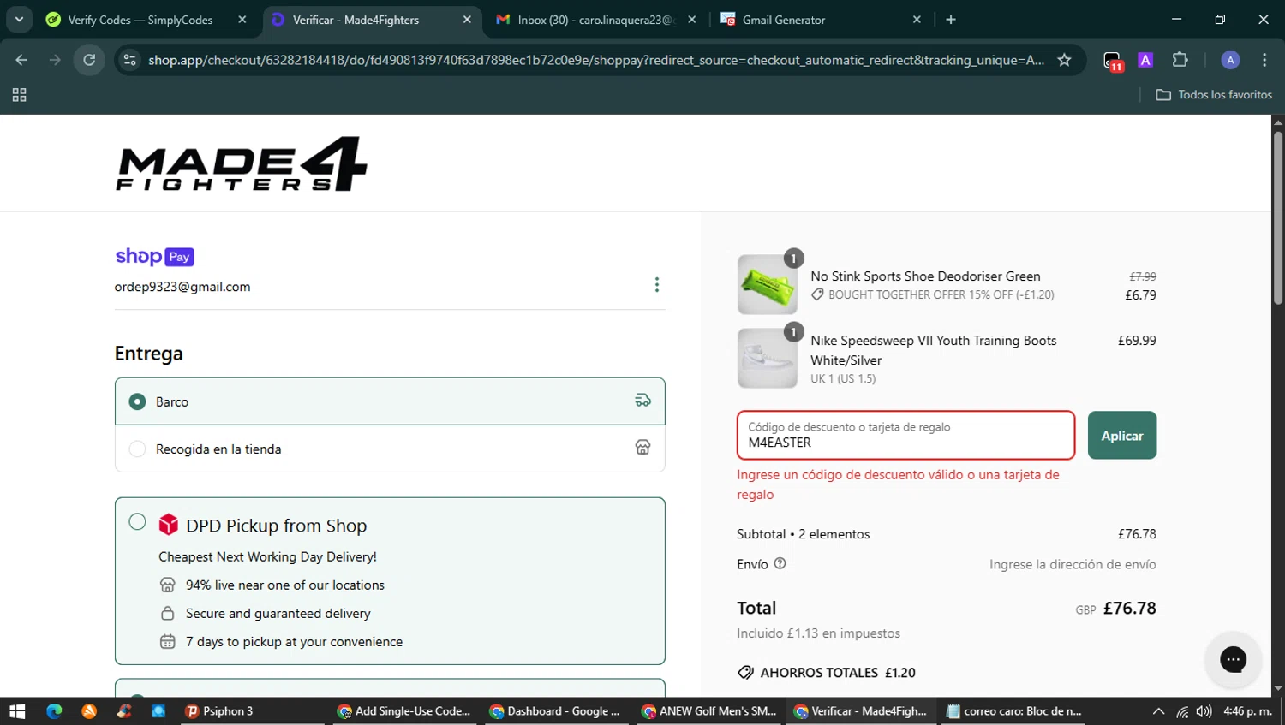Click the Total £76.78 amount

[x=1129, y=609]
